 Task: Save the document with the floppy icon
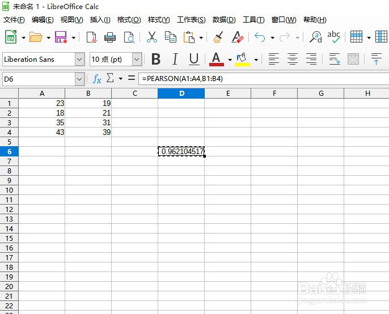(61, 37)
